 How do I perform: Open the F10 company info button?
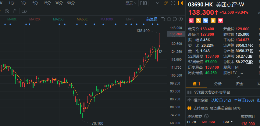click(x=144, y=3)
